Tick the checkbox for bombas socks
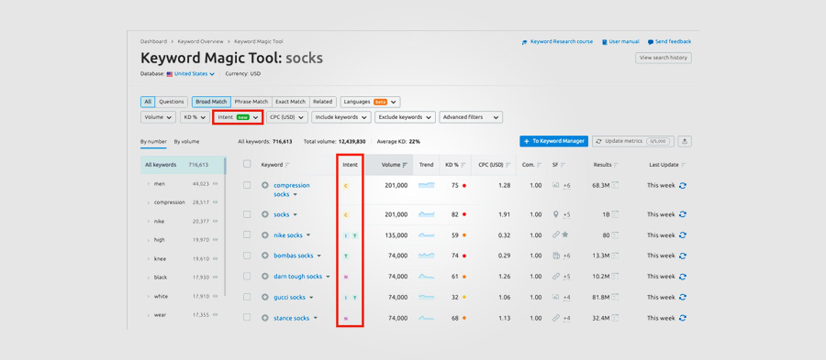Screen dimensions: 826x360 (247, 256)
